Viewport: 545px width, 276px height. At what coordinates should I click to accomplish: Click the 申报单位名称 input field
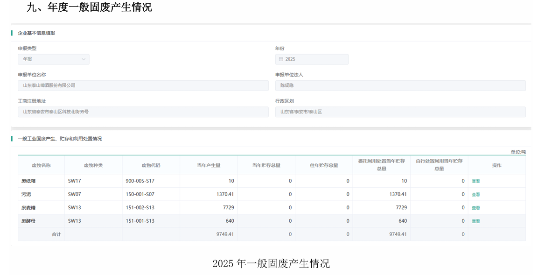tap(143, 85)
